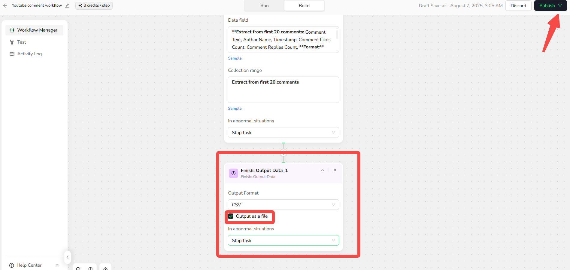Viewport: 570px width, 270px height.
Task: Open the abnormal situations dropdown above the Finish node
Action: (283, 132)
